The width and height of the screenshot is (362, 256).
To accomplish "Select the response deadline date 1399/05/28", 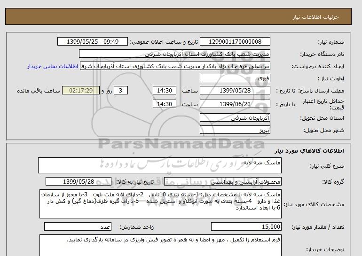I will [235, 90].
